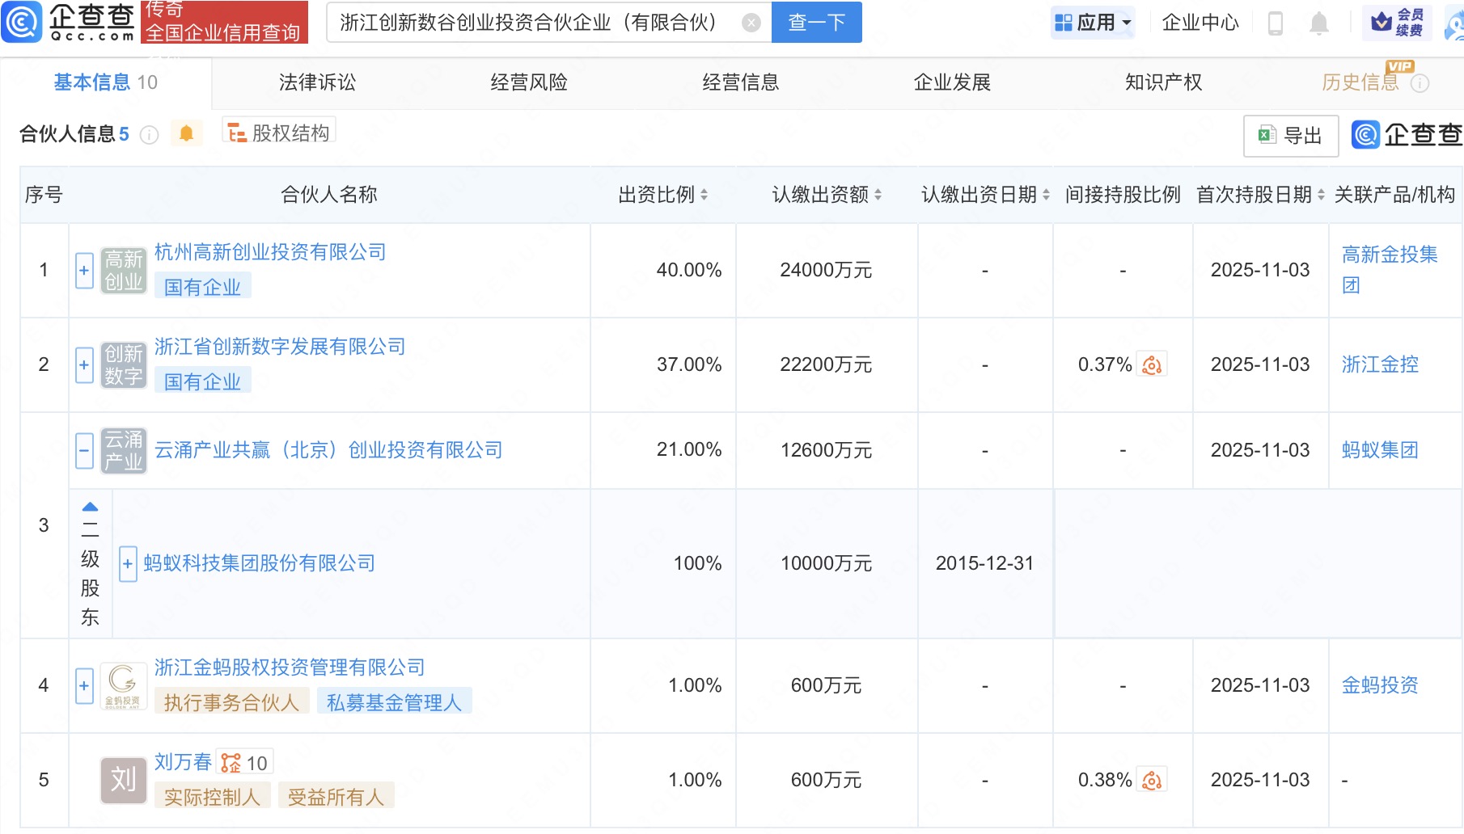Click the info icon next to 合伙人信息 5
Screen dimensions: 1464x834
tap(150, 135)
